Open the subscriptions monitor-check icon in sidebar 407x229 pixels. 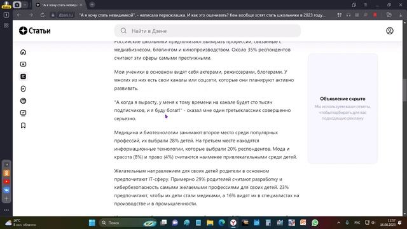pos(23,113)
